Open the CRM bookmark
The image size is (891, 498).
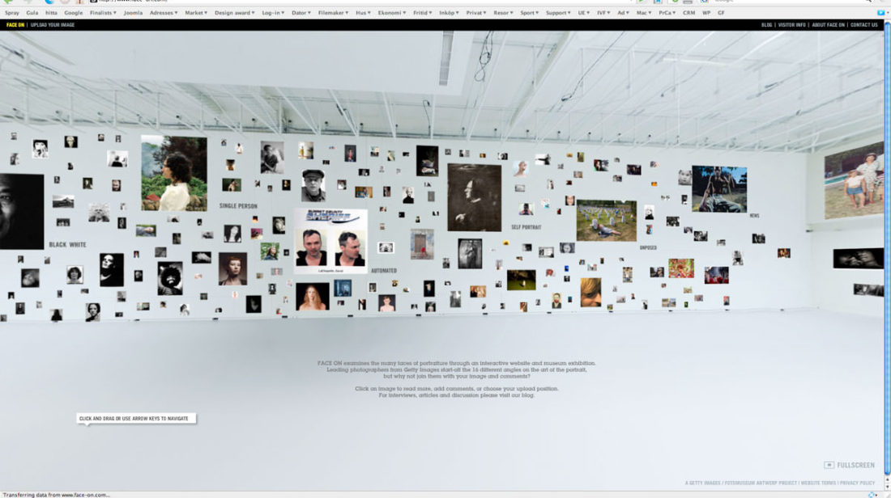[688, 12]
